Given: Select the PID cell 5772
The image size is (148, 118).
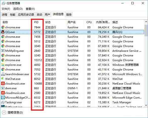Looking at the screenshot, I should (x=37, y=32).
